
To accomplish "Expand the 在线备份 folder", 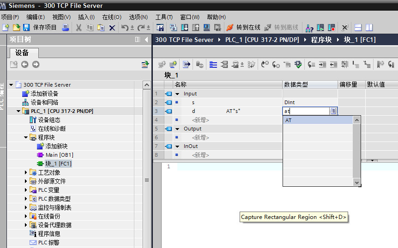I will pyautogui.click(x=26, y=216).
